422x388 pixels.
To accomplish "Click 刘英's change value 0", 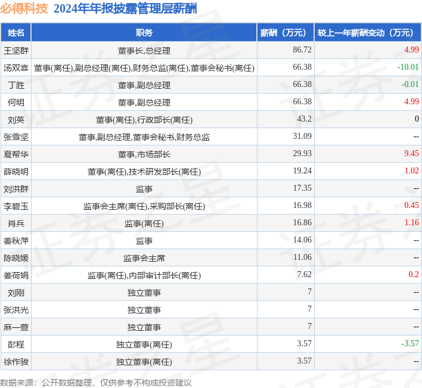I will (x=417, y=119).
